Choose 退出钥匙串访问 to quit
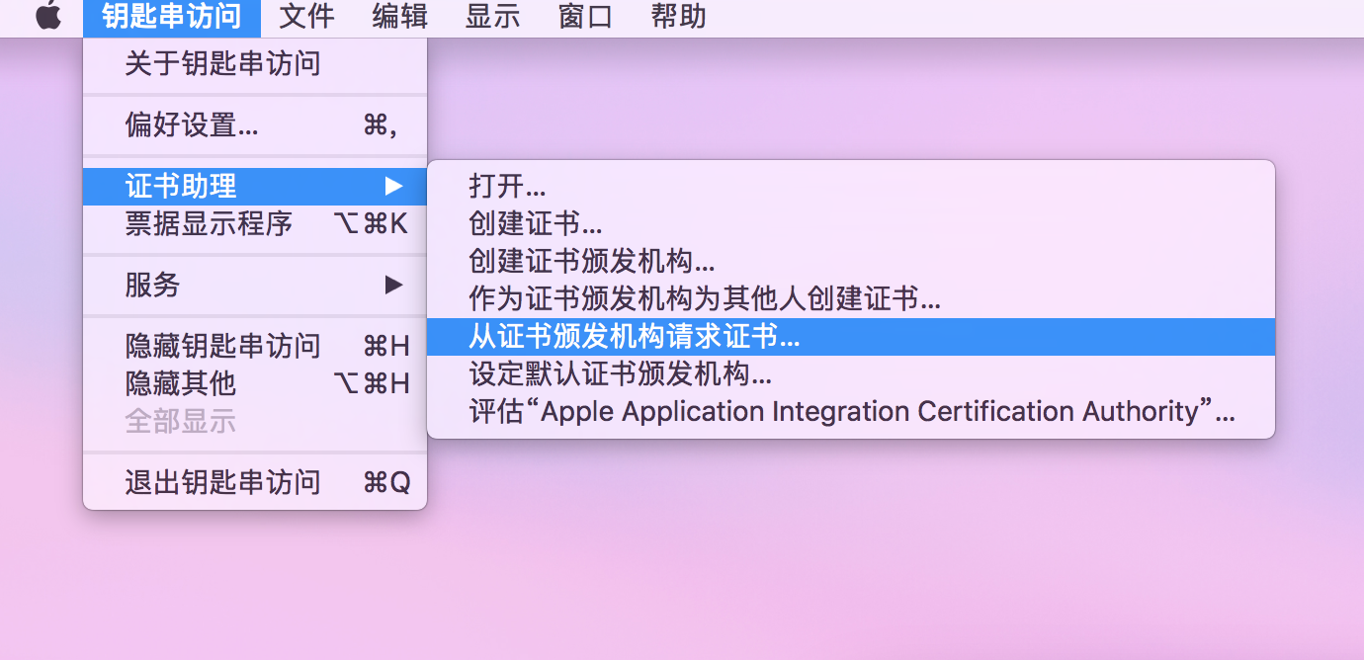Viewport: 1364px width, 660px height. click(255, 482)
